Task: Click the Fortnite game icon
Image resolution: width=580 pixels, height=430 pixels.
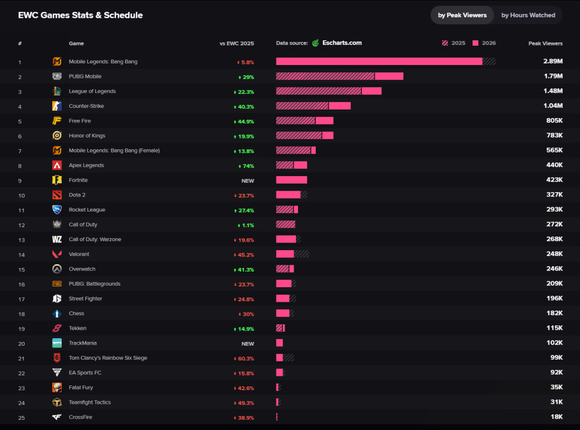Action: 57,180
